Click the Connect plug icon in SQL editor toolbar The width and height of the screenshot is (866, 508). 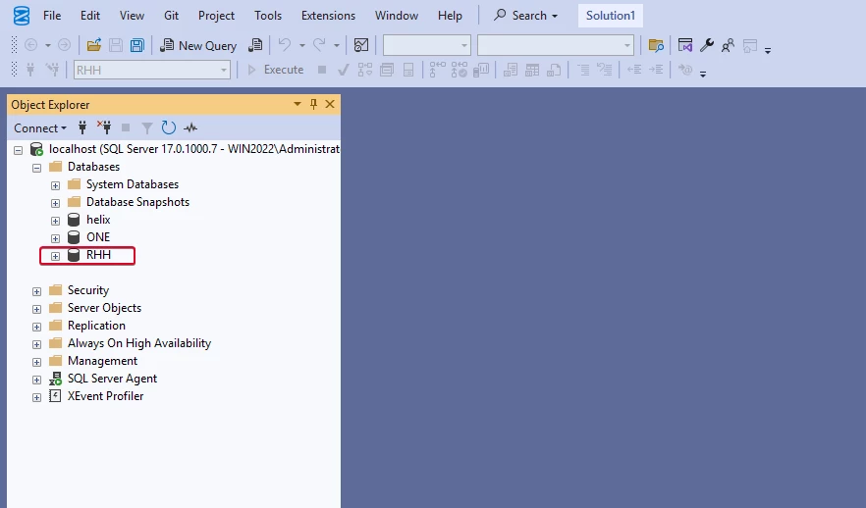tap(30, 70)
